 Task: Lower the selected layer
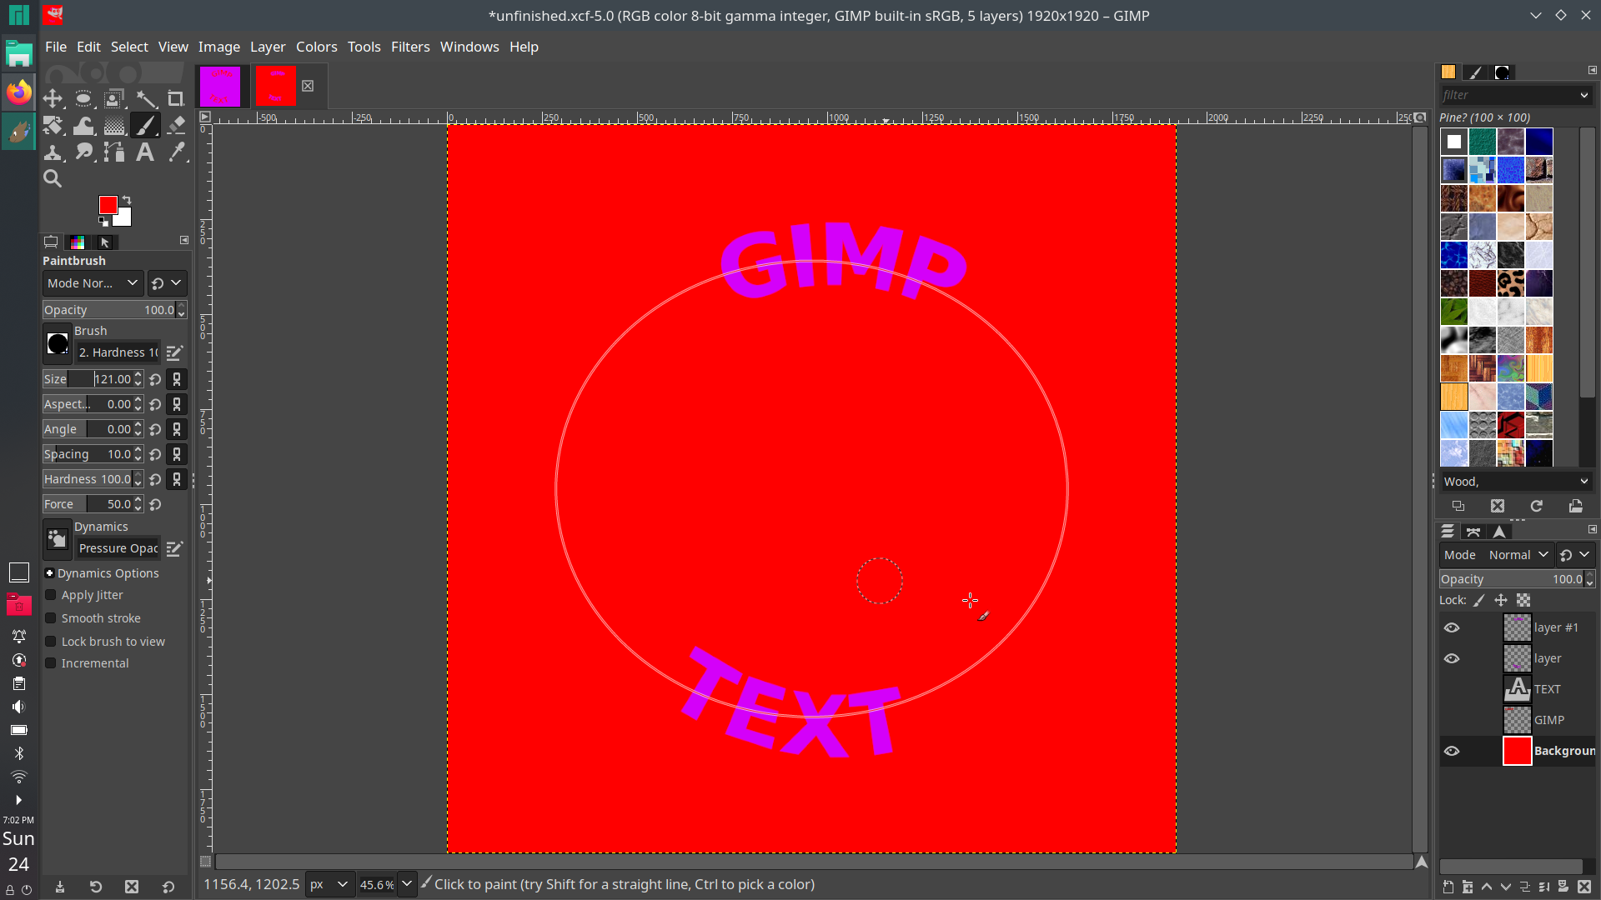[1506, 887]
